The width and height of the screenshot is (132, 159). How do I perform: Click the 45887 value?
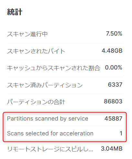coord(114,119)
